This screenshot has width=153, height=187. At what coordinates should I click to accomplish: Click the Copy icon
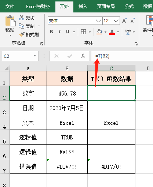coord(21,26)
